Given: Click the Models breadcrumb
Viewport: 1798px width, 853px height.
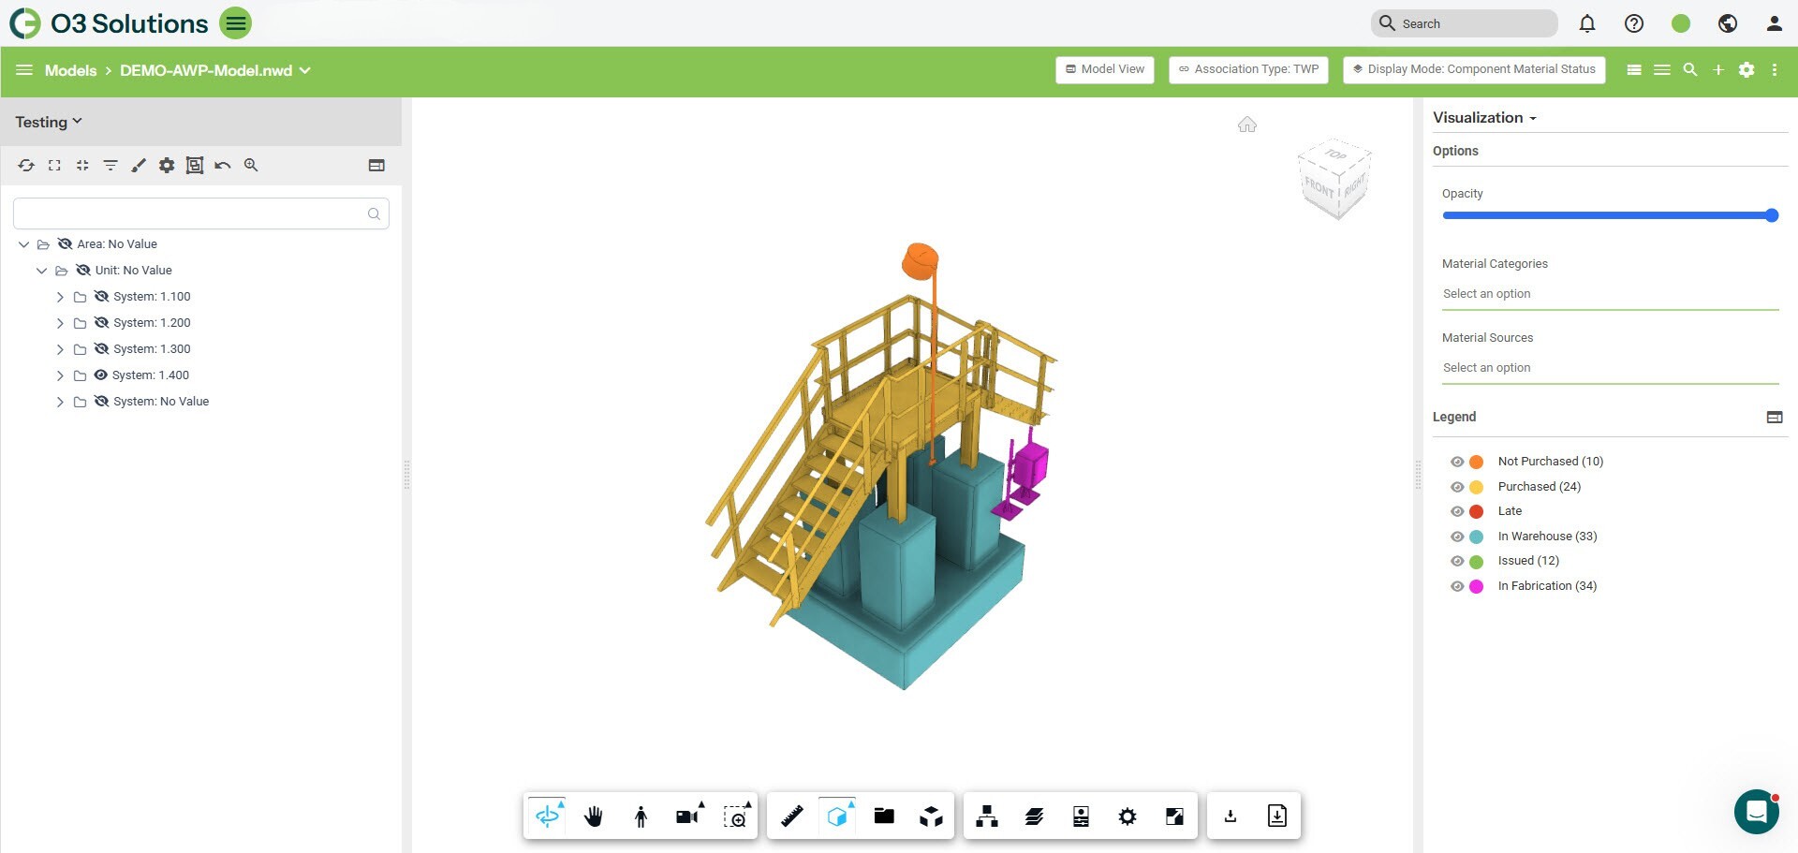Looking at the screenshot, I should pyautogui.click(x=70, y=70).
